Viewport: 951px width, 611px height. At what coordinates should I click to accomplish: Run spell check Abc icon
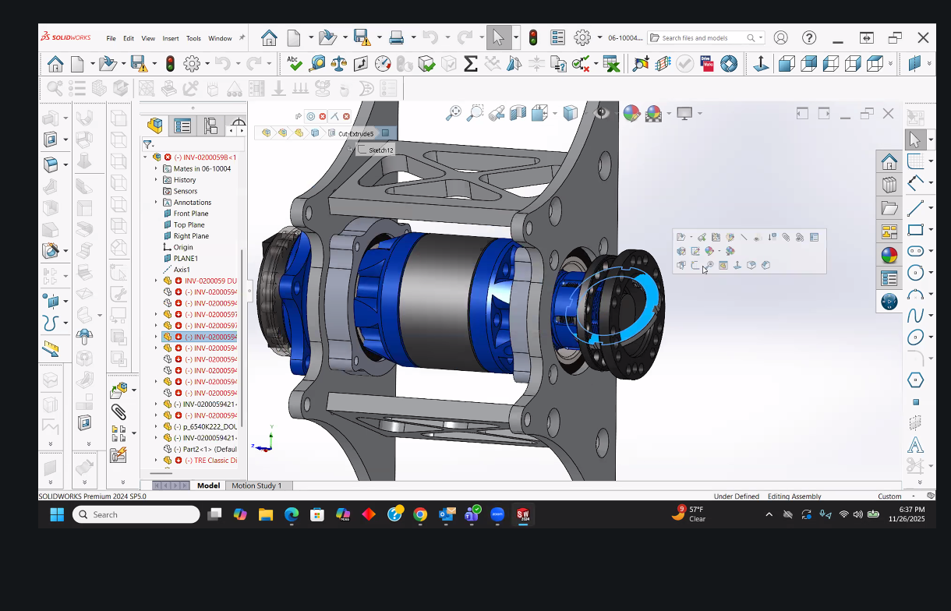tap(295, 63)
